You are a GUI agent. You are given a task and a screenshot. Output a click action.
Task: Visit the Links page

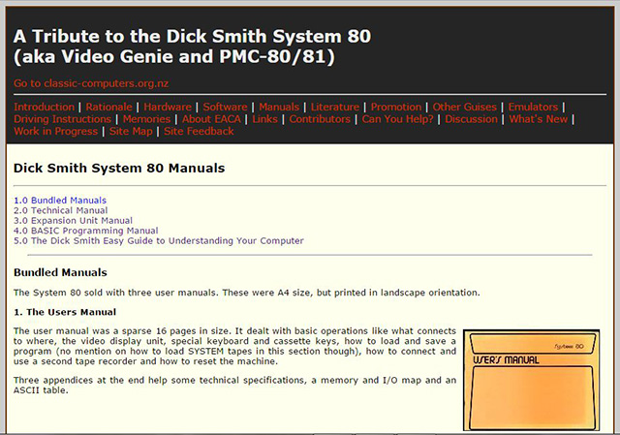tap(264, 119)
